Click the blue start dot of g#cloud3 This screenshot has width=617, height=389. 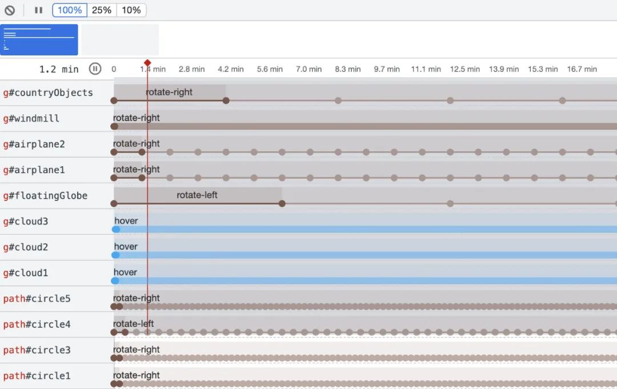coord(116,229)
